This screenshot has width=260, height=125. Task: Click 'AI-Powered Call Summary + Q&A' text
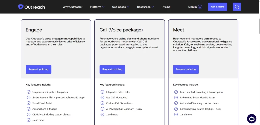tap(124, 109)
